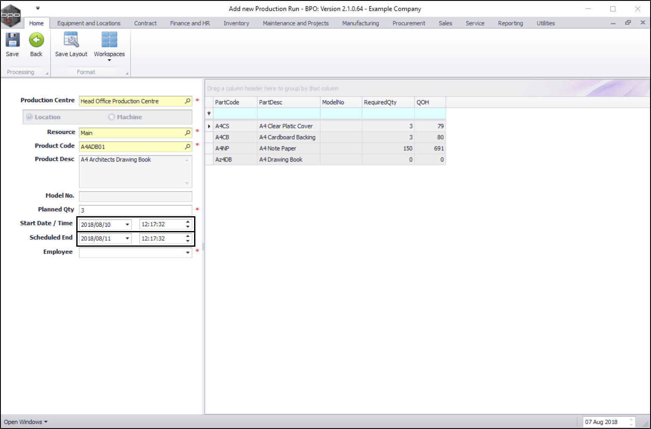The width and height of the screenshot is (651, 429).
Task: Increase the Scheduled End time spinner
Action: point(188,236)
